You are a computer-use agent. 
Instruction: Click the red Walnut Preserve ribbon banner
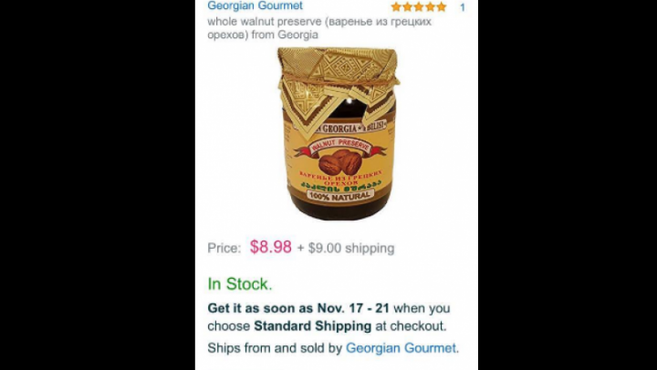coord(339,147)
